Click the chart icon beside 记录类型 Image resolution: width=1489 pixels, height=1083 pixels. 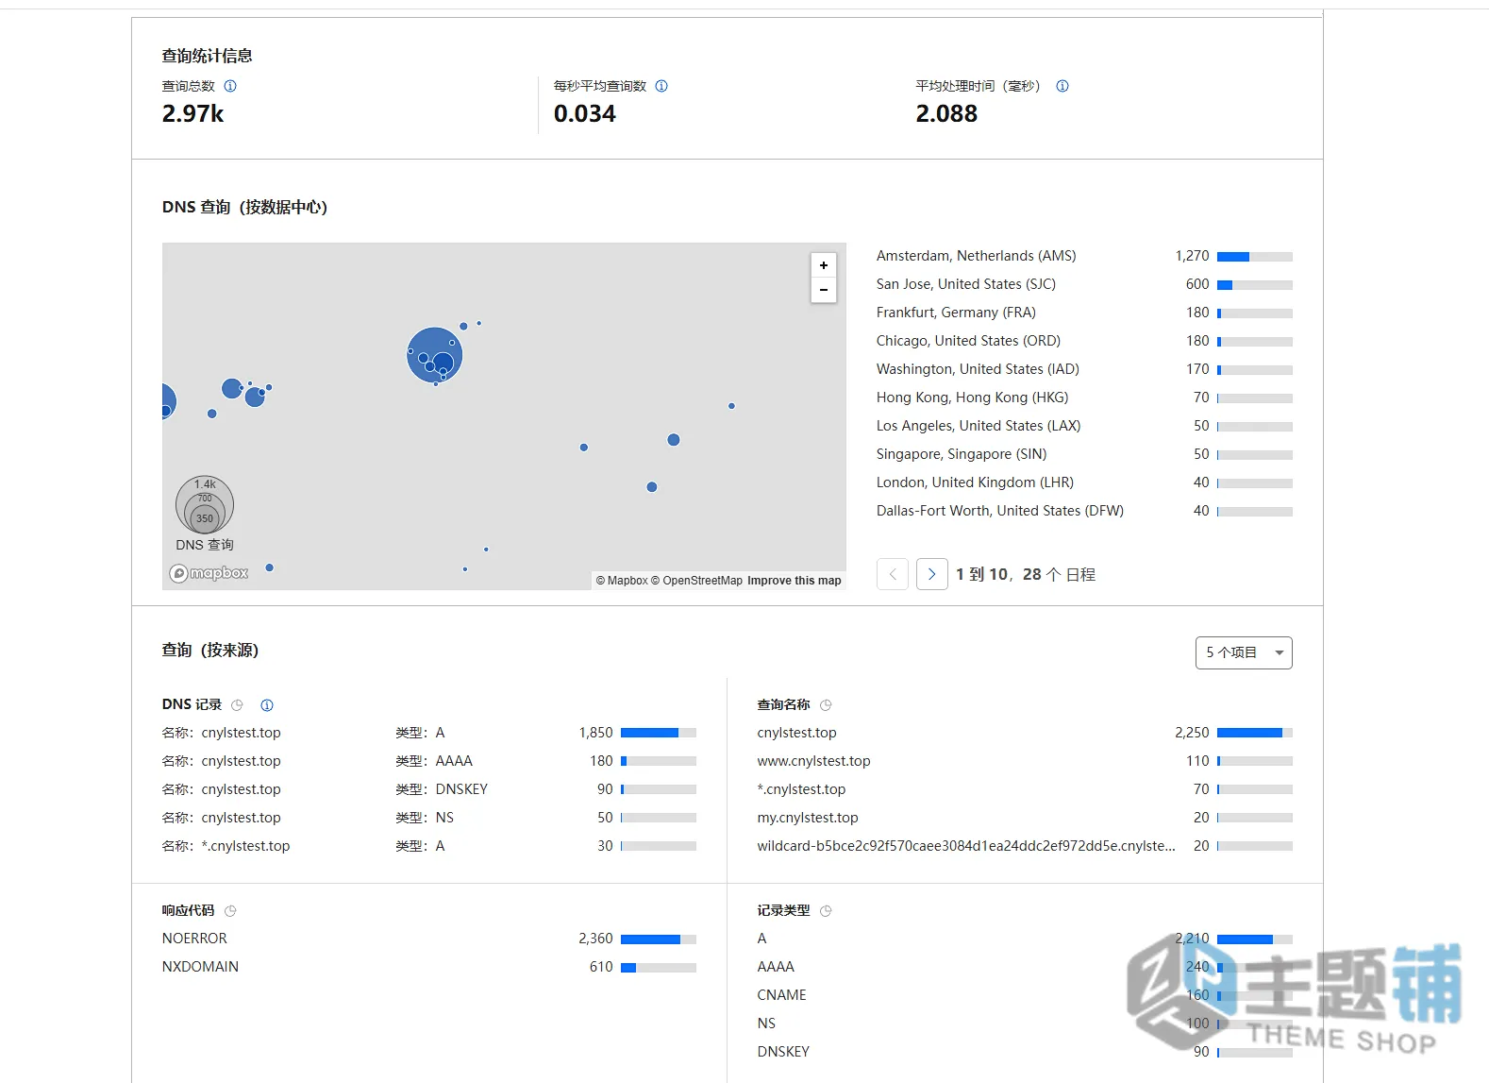[826, 911]
